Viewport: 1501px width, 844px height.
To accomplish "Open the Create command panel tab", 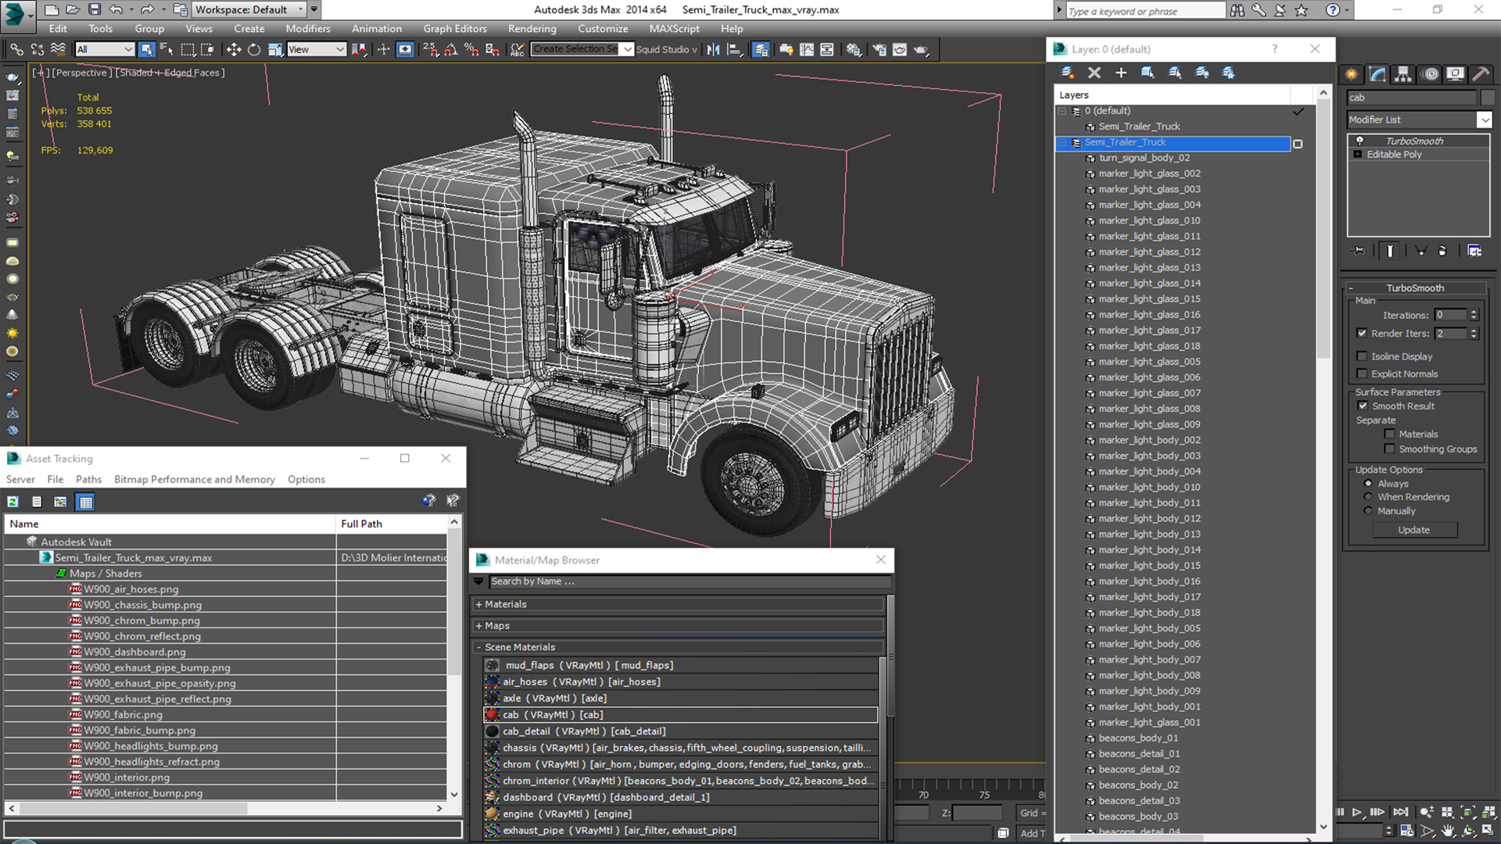I will click(1351, 74).
